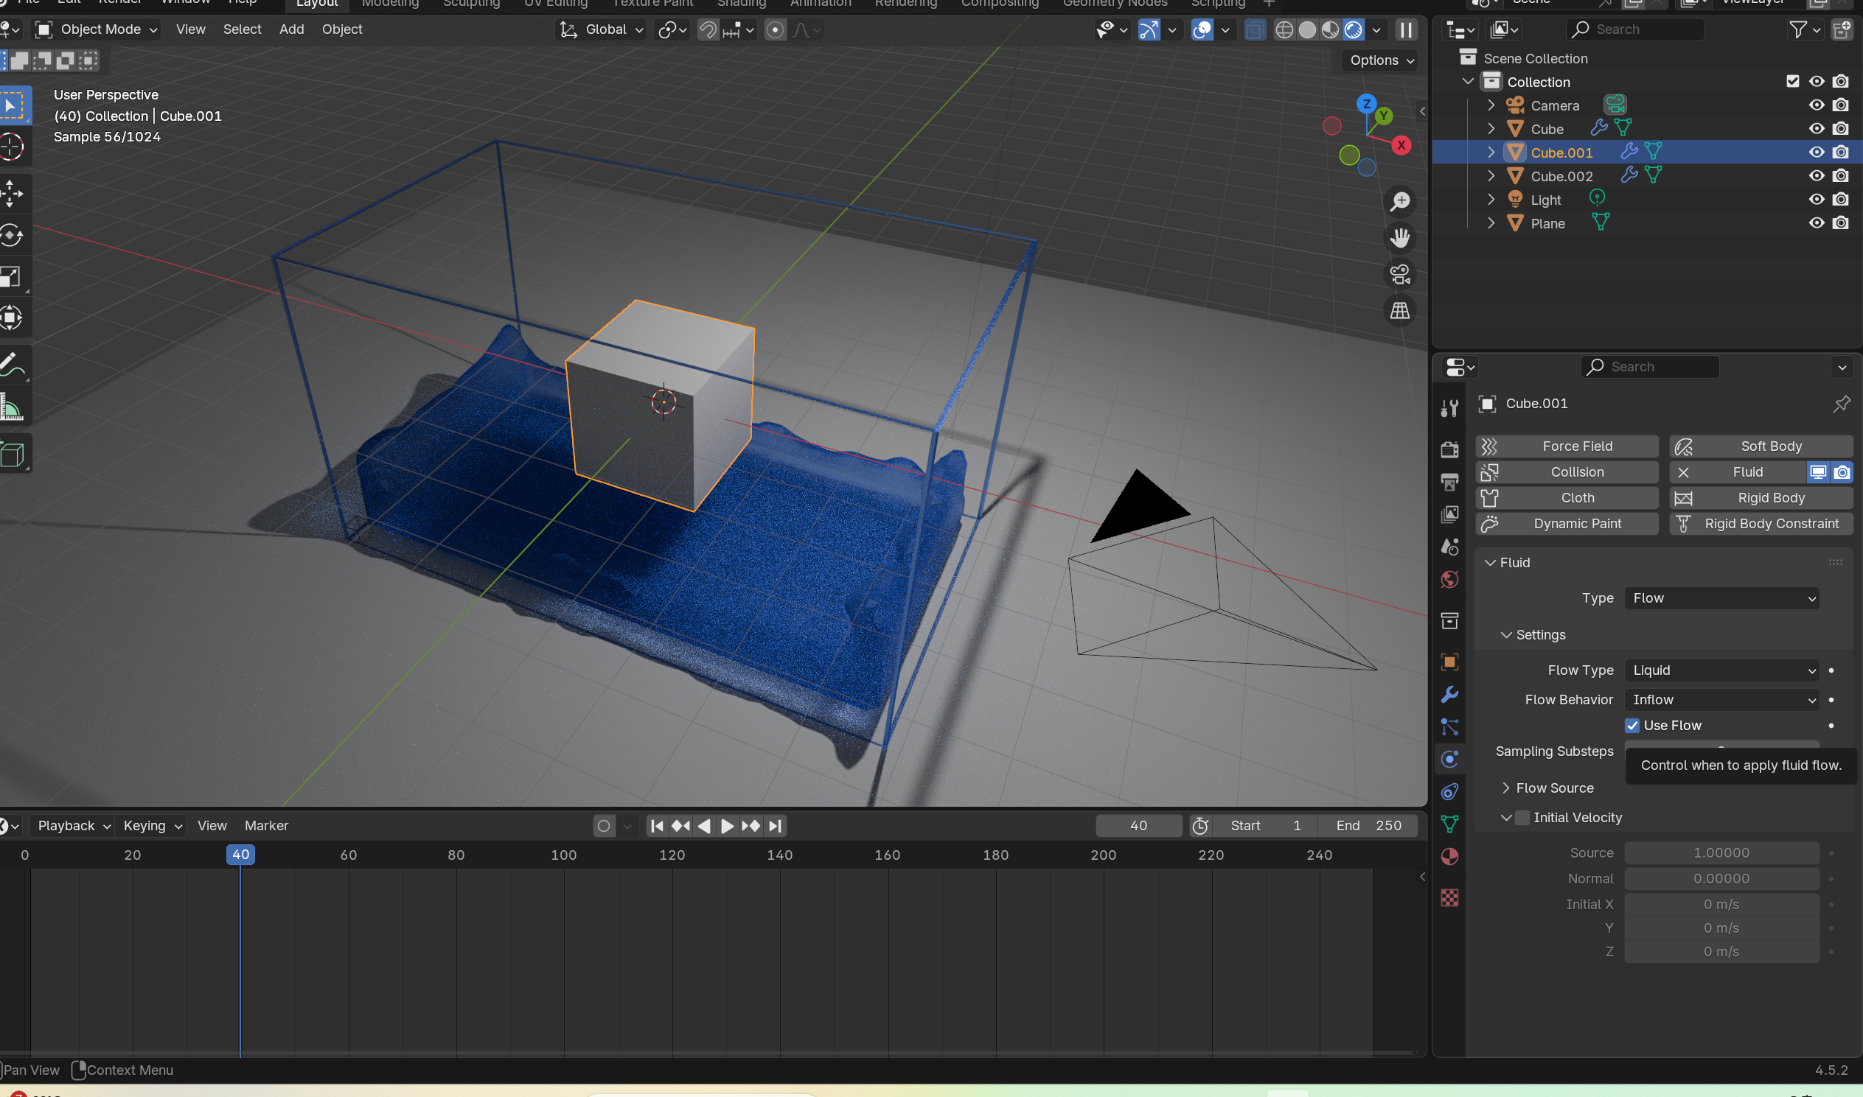Select the Measure tool

click(13, 406)
